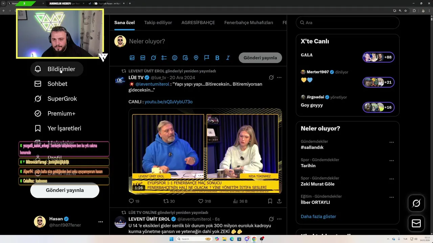Toggle italic formatting in composer
This screenshot has height=243, width=433.
(228, 58)
